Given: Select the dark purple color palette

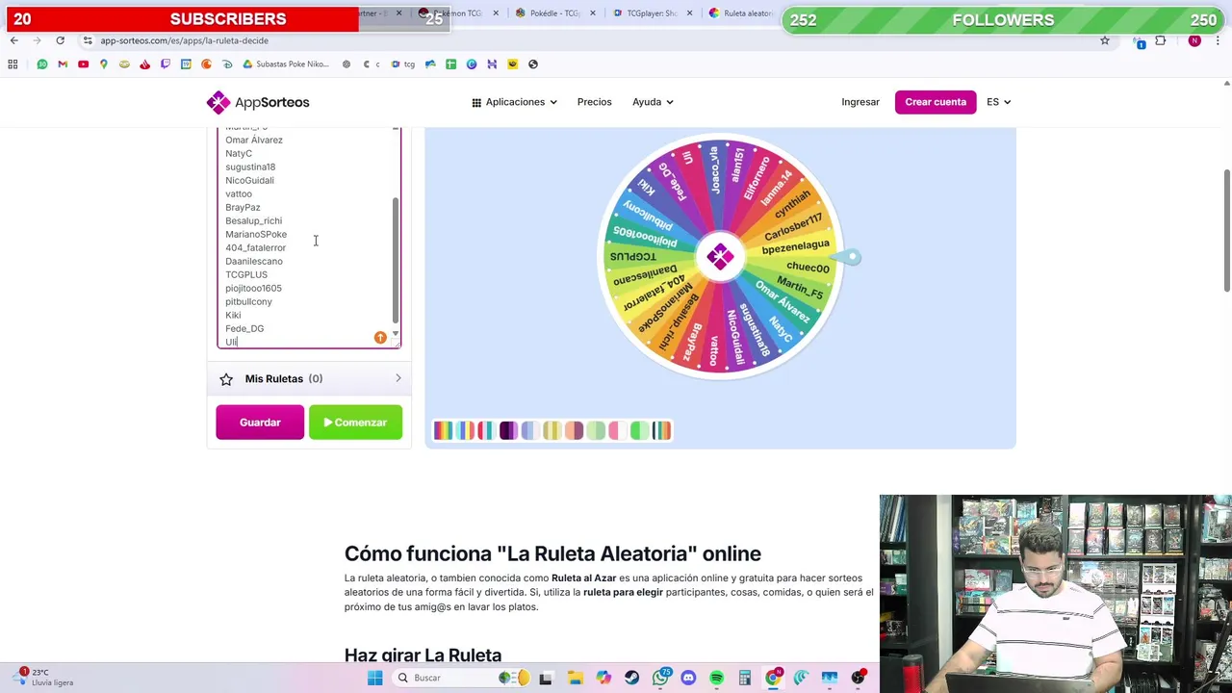Looking at the screenshot, I should click(x=508, y=431).
